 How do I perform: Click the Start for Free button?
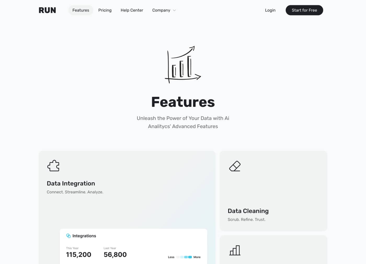click(304, 10)
